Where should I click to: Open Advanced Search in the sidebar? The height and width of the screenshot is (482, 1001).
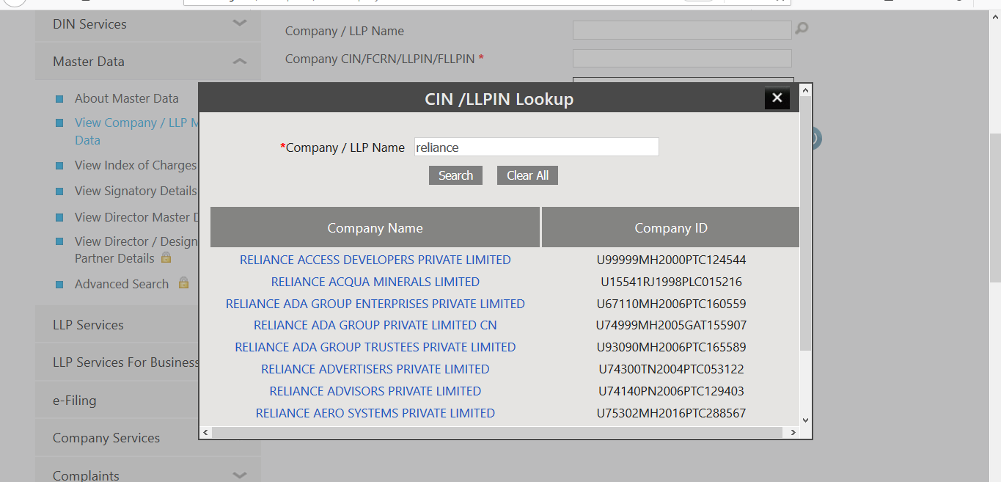tap(122, 284)
